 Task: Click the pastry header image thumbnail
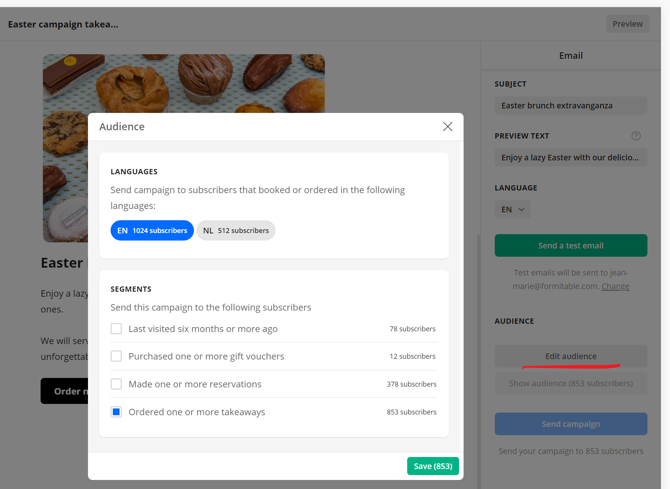click(x=183, y=83)
